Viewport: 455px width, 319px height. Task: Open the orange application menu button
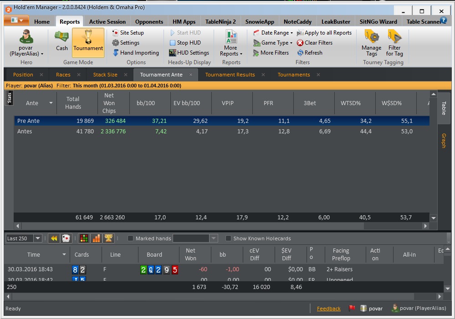[x=16, y=20]
